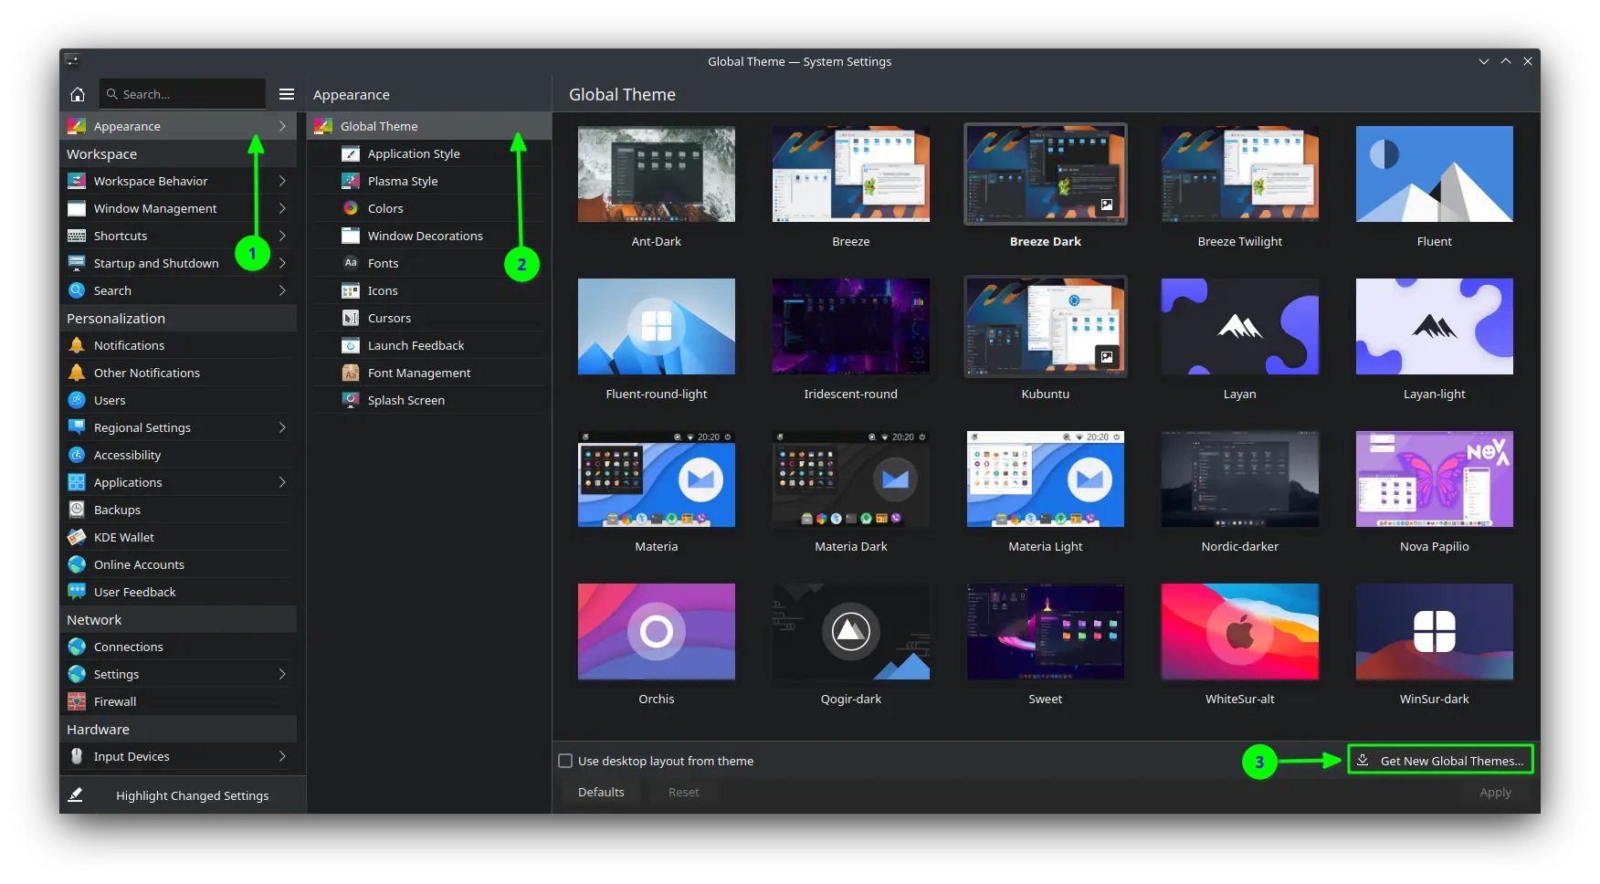Click the Startup and Shutdown icon
1600x884 pixels.
tap(77, 263)
